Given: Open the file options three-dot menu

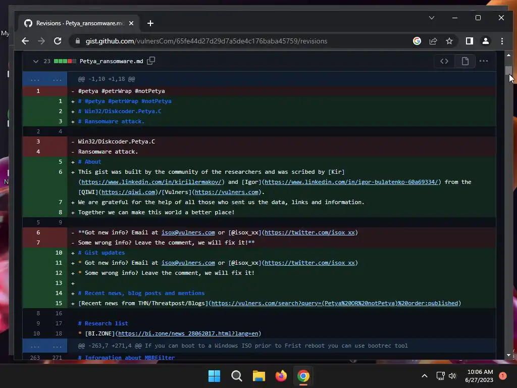Looking at the screenshot, I should click(x=483, y=61).
